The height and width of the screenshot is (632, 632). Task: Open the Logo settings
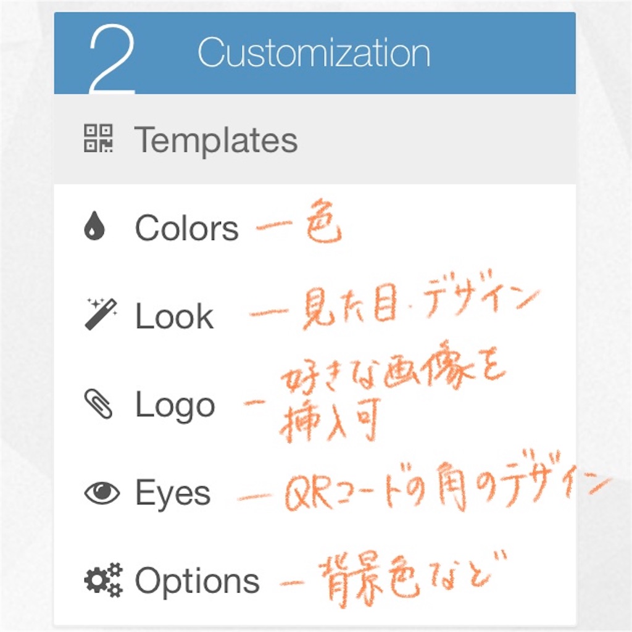pyautogui.click(x=175, y=404)
